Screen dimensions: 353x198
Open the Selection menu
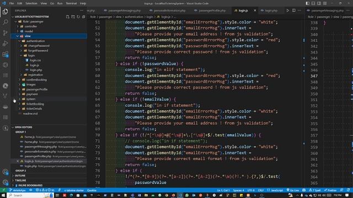click(x=31, y=3)
